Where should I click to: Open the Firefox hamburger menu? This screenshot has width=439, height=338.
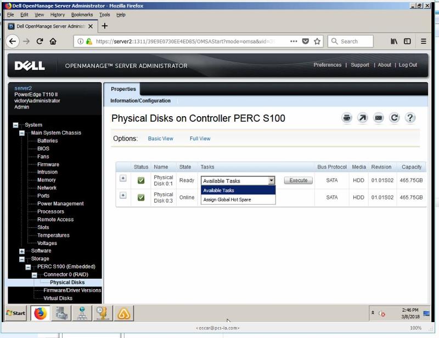424,42
